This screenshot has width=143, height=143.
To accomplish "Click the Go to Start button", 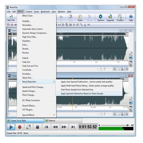I will click(x=46, y=127).
